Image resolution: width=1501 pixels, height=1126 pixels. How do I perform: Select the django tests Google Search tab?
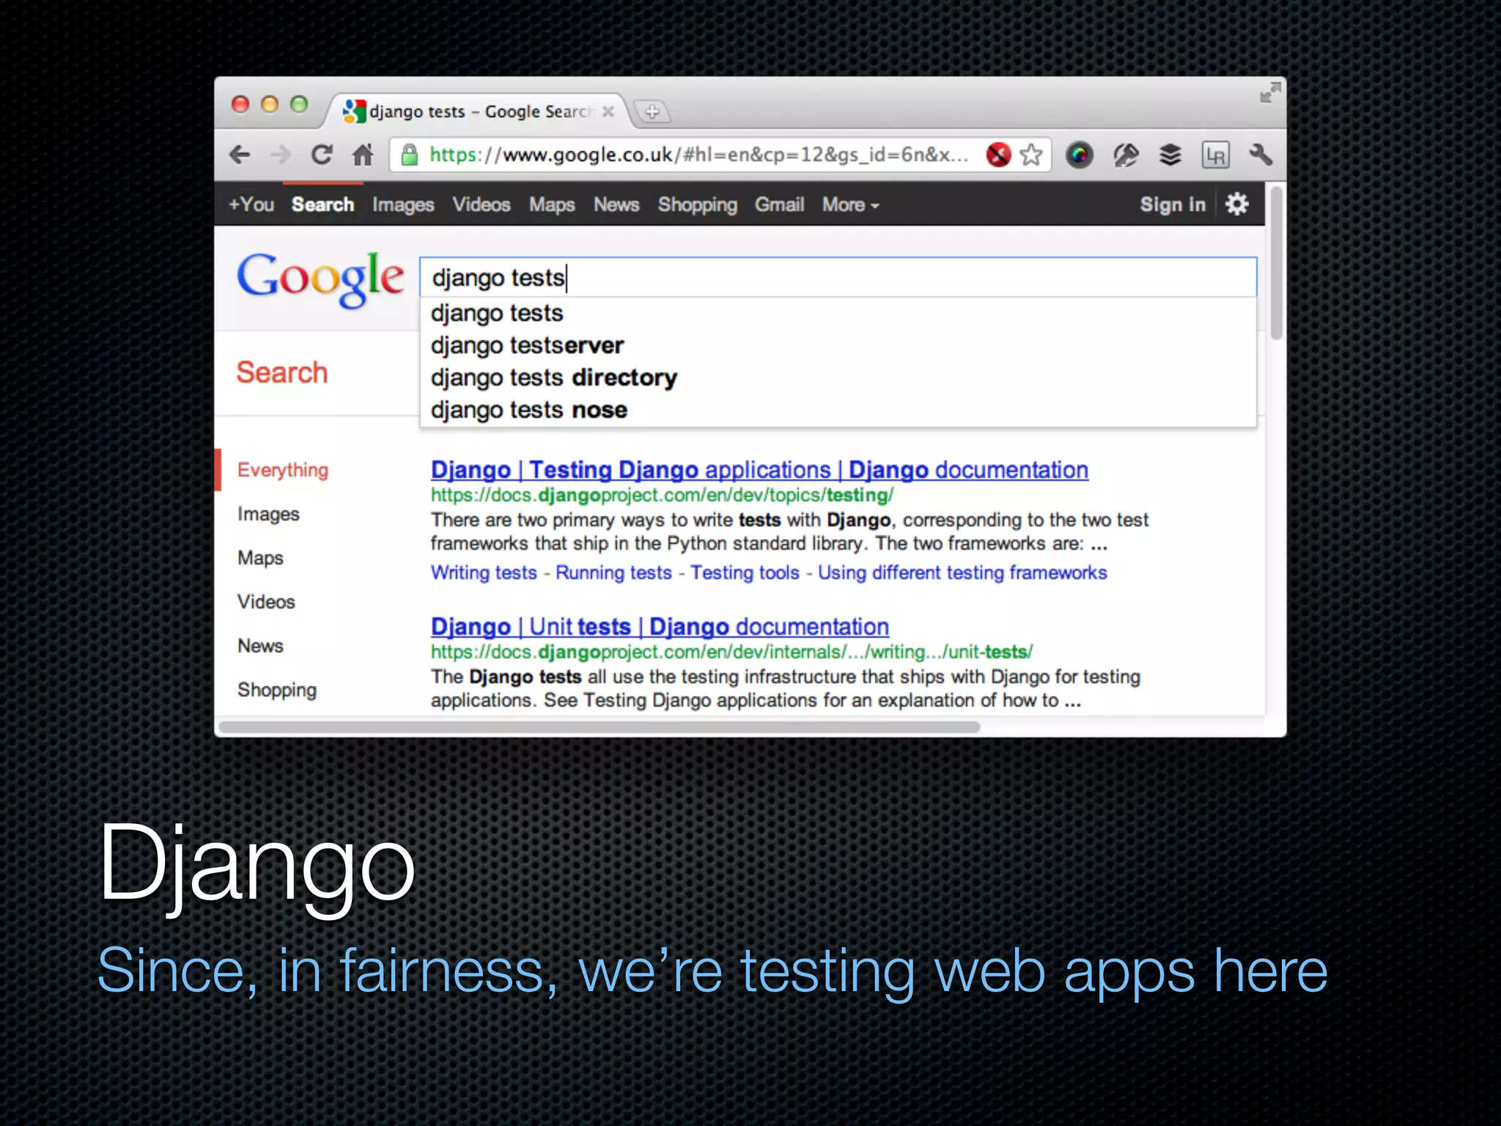click(476, 111)
